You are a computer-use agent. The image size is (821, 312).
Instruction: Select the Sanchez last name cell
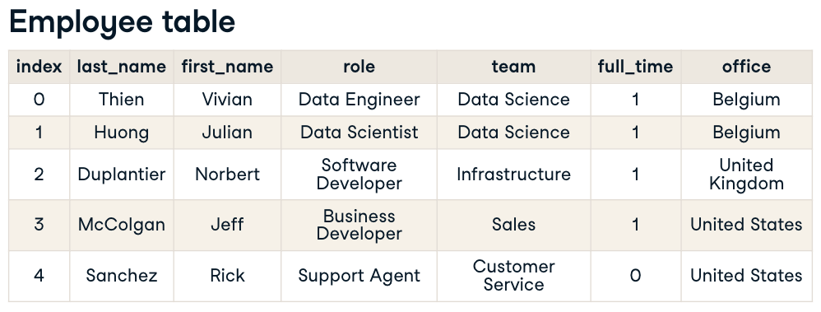[122, 275]
